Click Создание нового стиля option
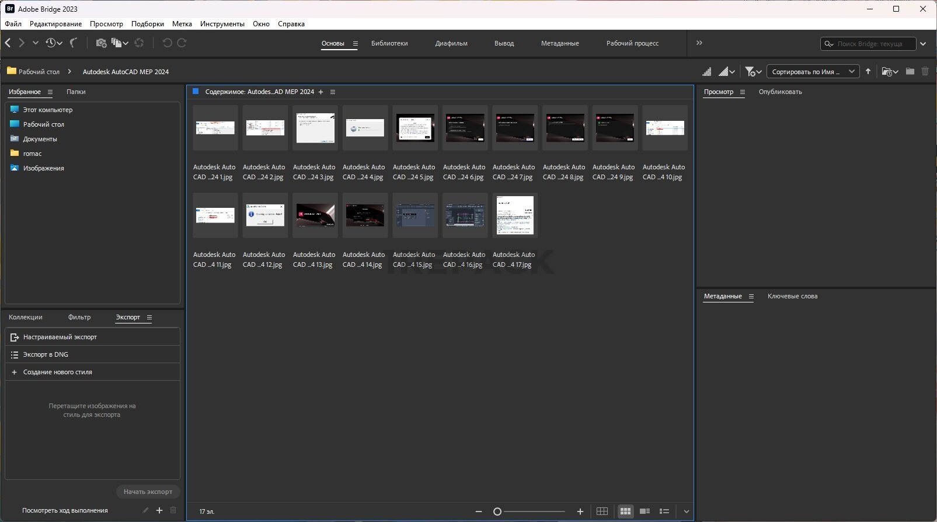 tap(57, 372)
